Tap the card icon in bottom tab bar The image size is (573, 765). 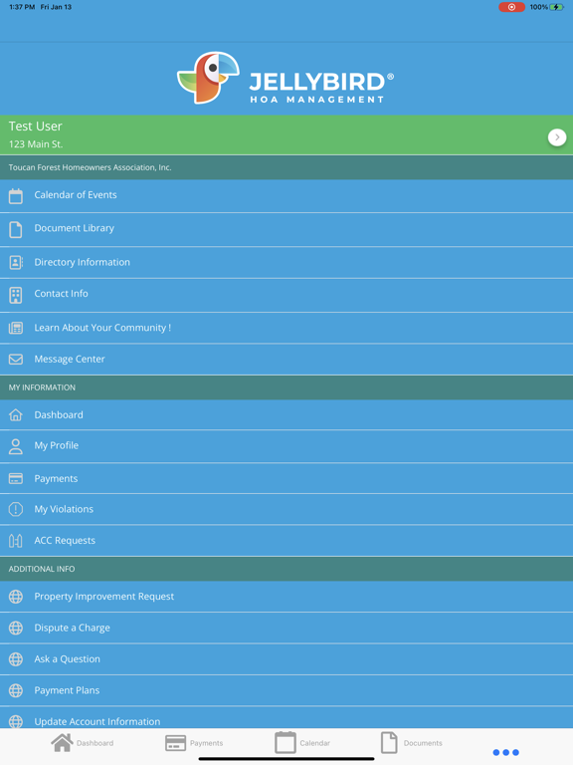(x=175, y=743)
